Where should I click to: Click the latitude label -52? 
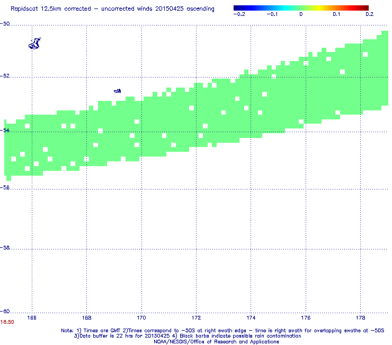[5, 76]
